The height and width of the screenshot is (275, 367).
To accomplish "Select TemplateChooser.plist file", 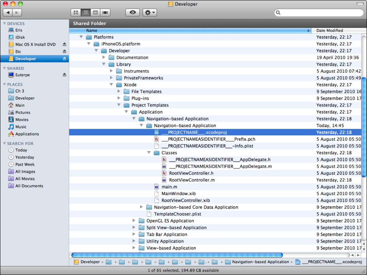I will pos(215,214).
